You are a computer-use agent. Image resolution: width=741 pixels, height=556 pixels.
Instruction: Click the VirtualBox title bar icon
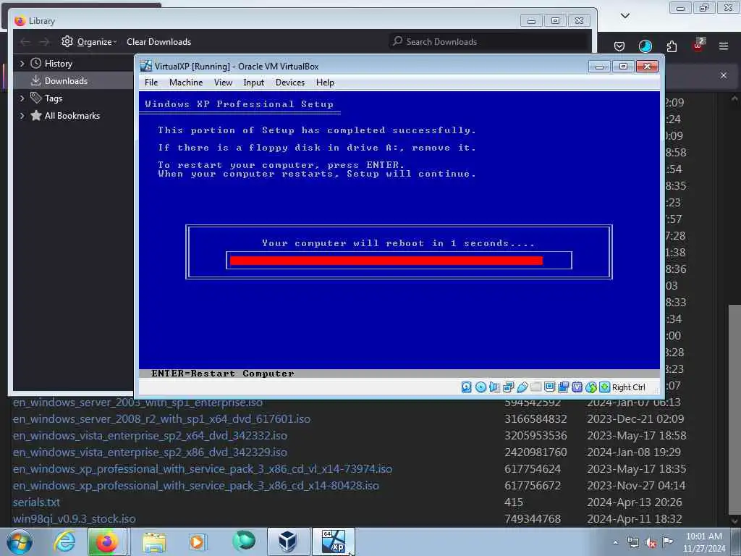pyautogui.click(x=146, y=66)
